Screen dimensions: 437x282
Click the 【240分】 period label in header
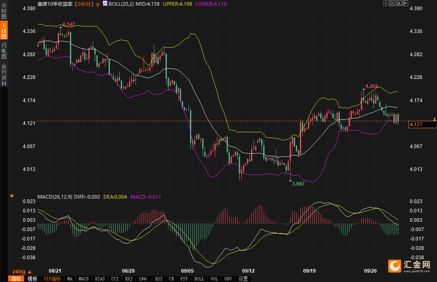[84, 4]
